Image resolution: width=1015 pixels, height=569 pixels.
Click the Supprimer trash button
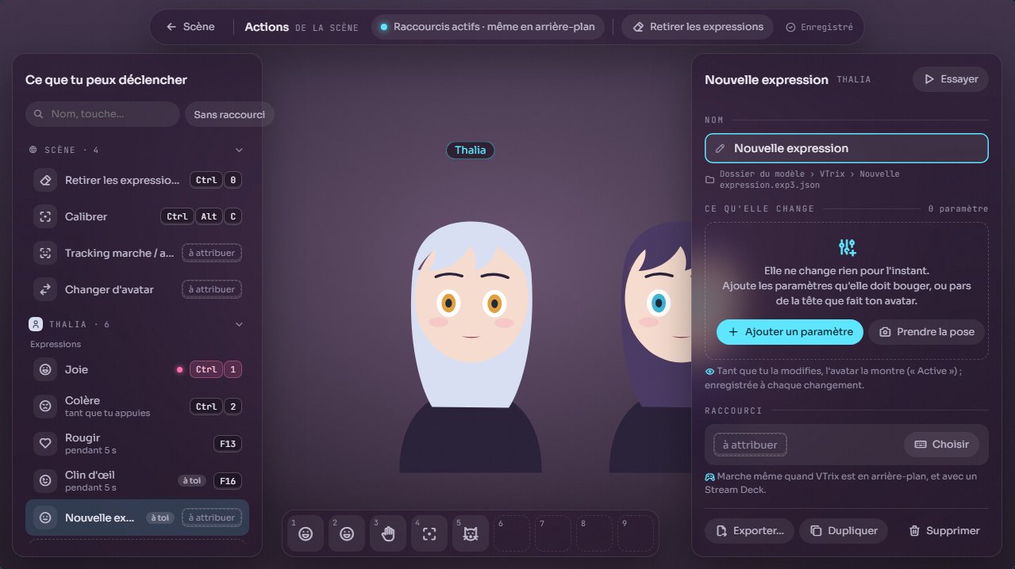click(x=944, y=531)
